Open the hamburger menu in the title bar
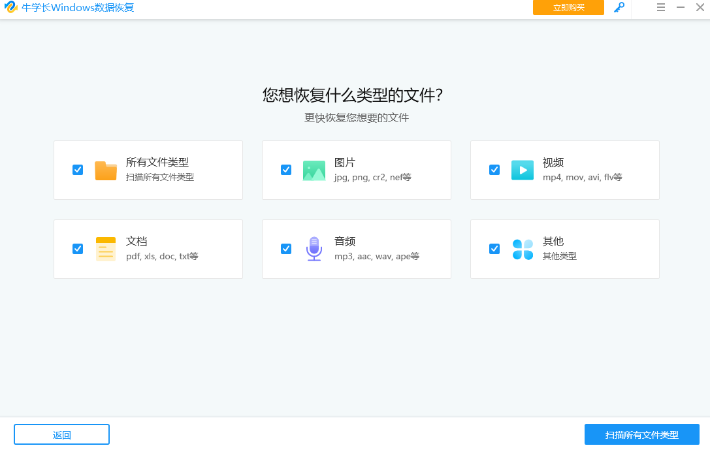This screenshot has width=710, height=450. [661, 8]
